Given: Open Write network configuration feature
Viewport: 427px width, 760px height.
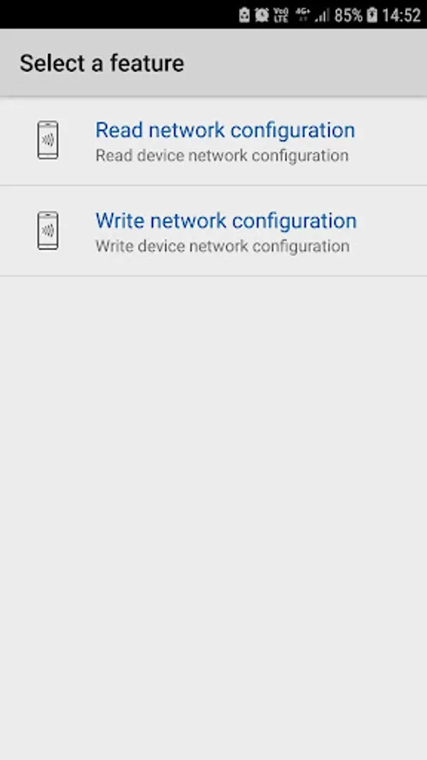Looking at the screenshot, I should [213, 231].
